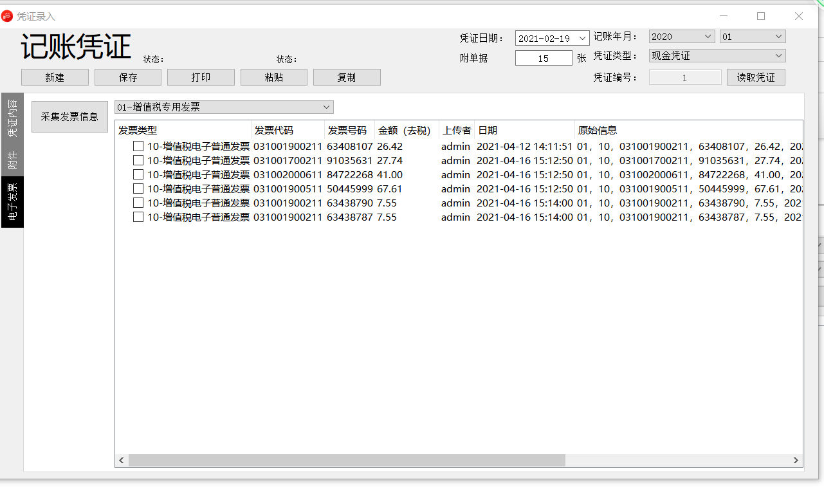Viewport: 824px width, 487px height.
Task: Maximize the 凭证录入 window
Action: click(761, 16)
